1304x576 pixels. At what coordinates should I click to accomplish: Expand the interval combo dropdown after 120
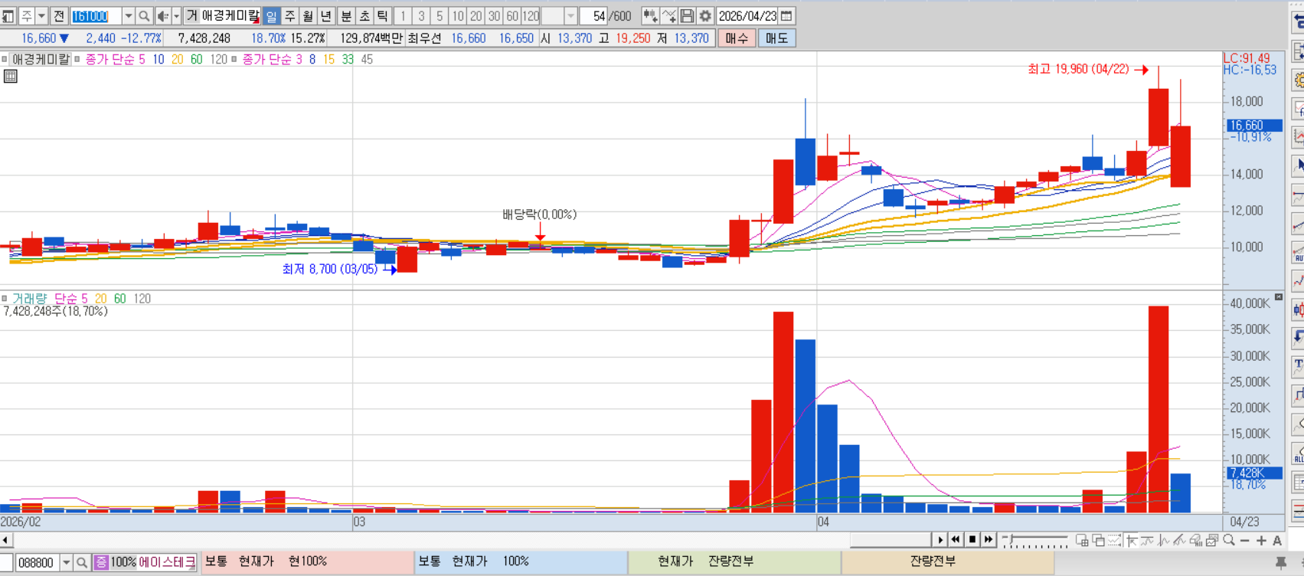[570, 16]
